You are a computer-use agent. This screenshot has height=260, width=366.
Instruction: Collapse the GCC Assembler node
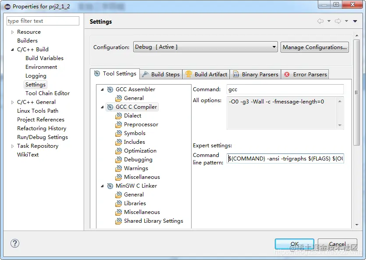102,89
